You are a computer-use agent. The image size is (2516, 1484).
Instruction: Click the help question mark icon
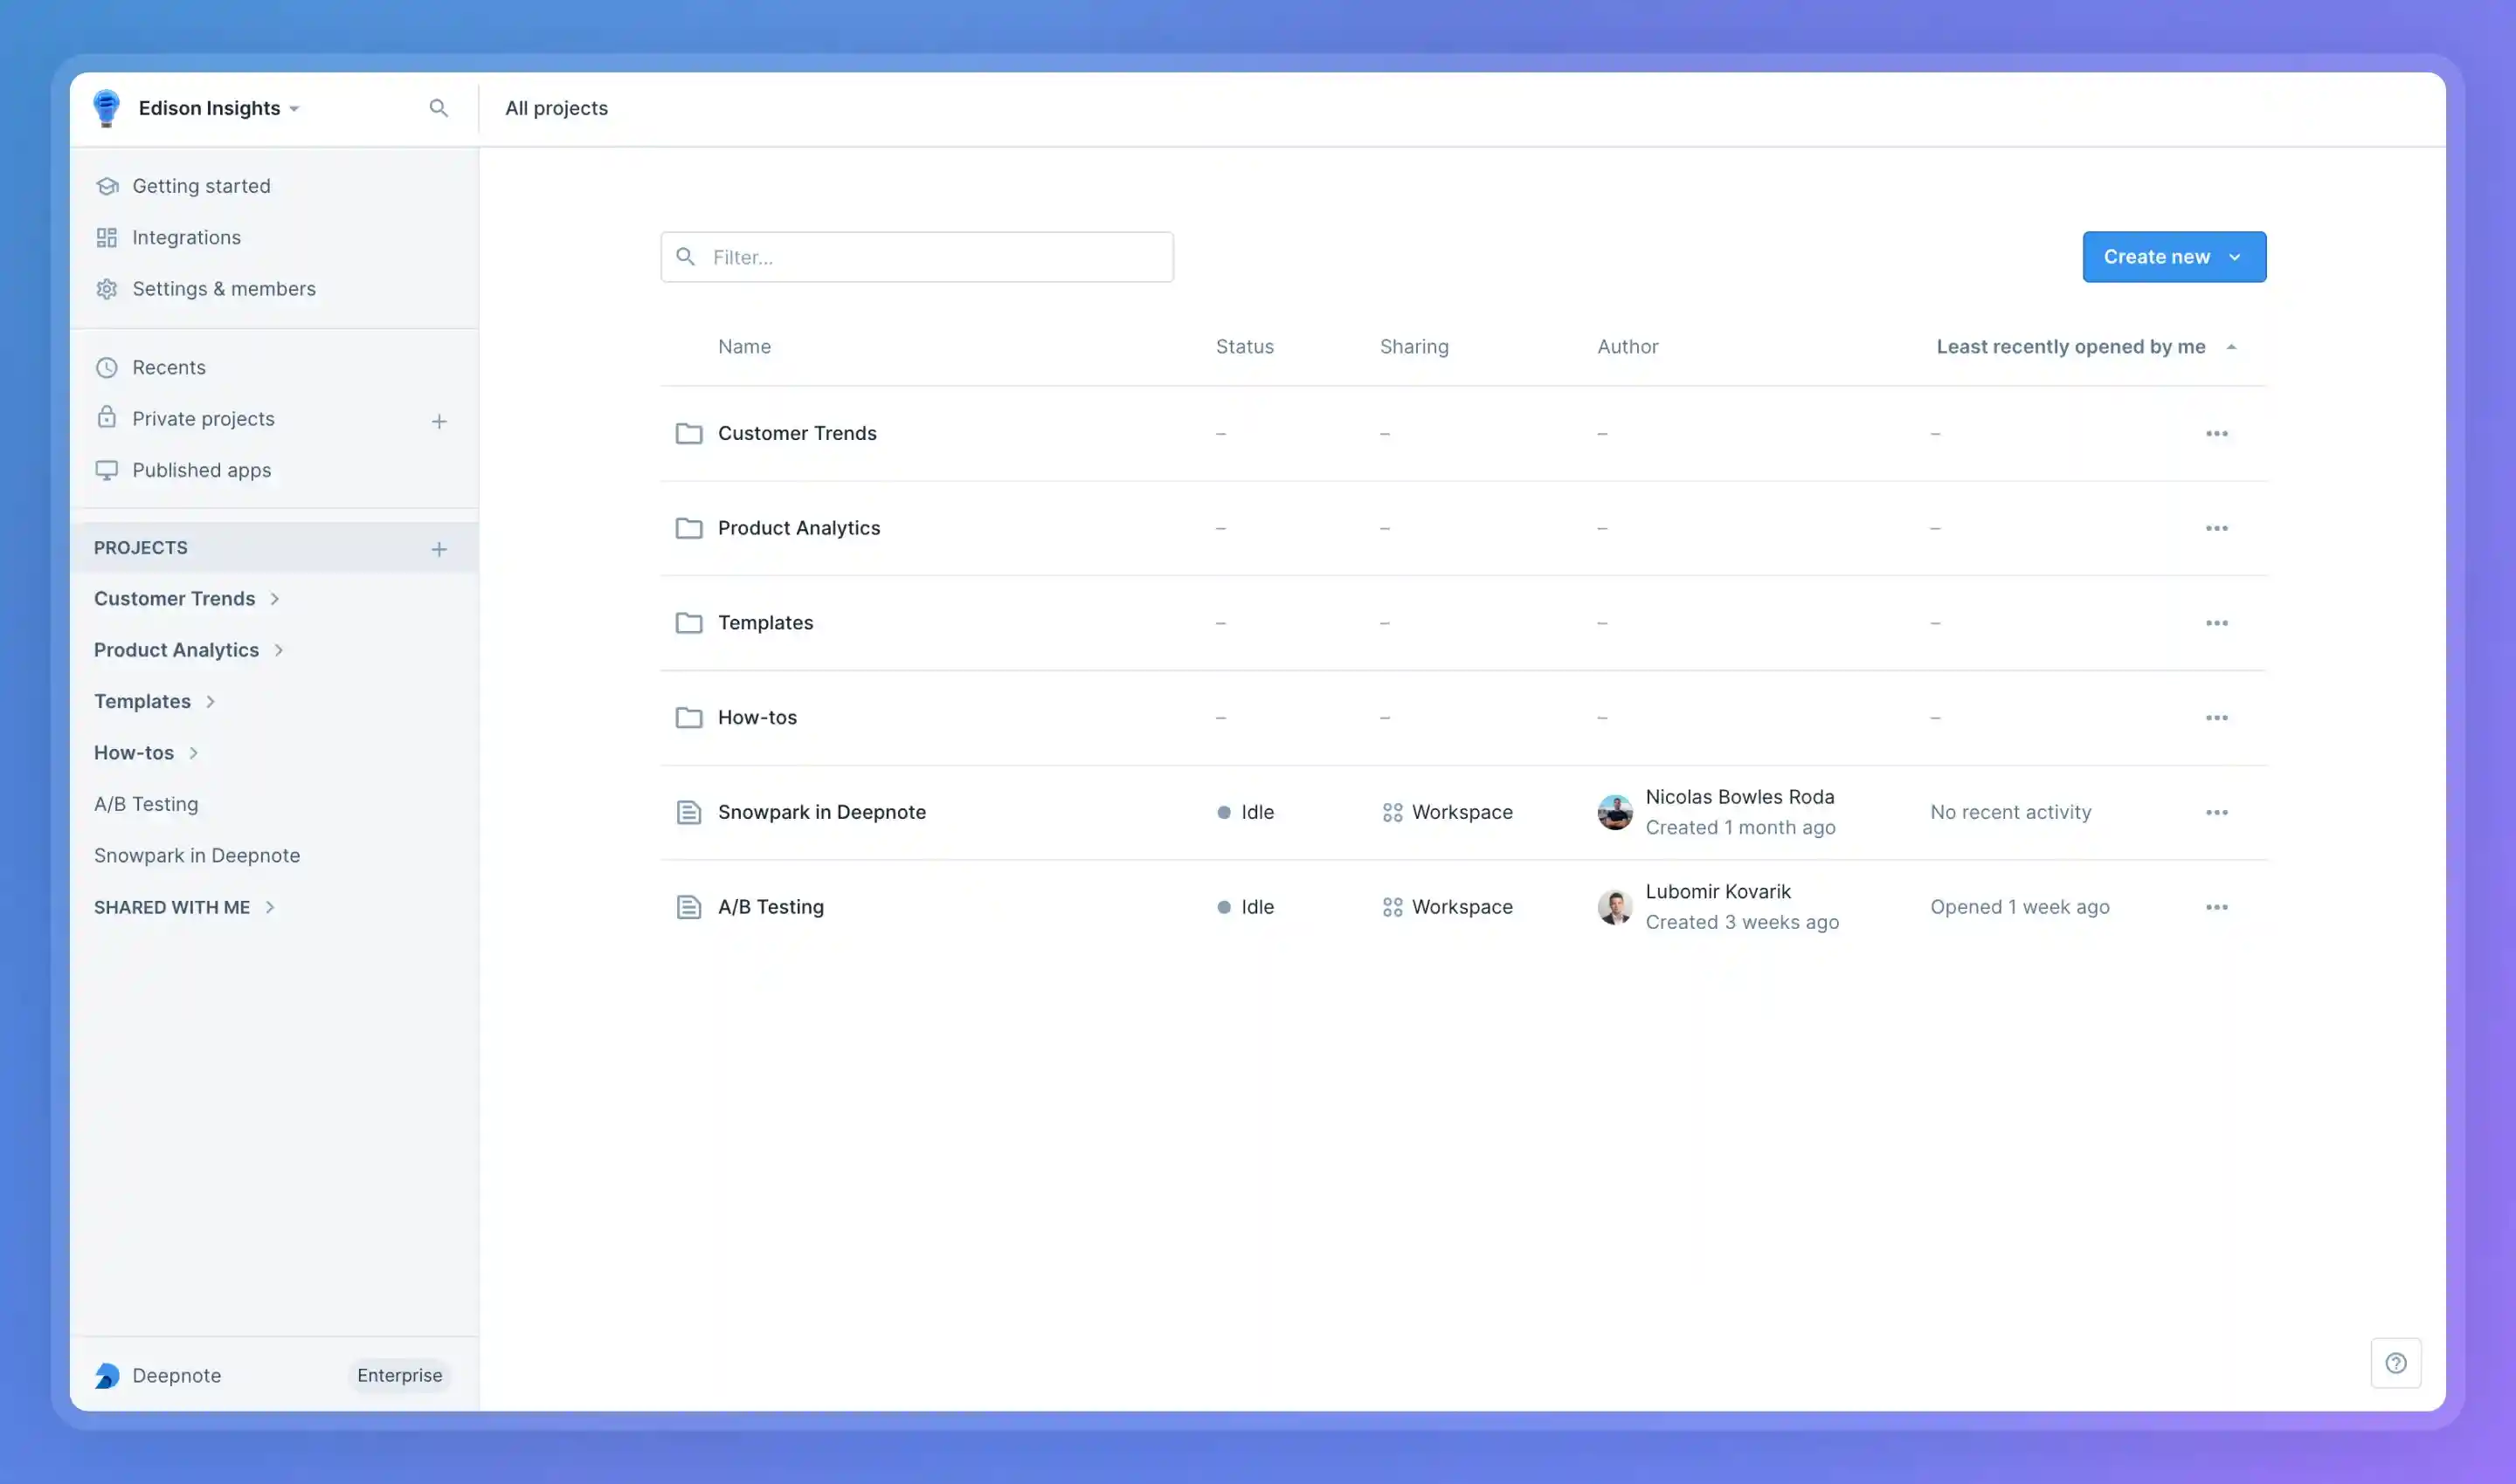[x=2396, y=1363]
